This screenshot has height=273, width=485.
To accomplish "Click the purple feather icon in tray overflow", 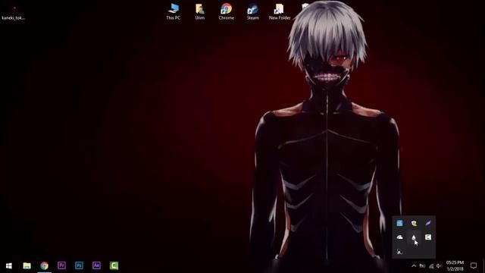I will pyautogui.click(x=428, y=223).
